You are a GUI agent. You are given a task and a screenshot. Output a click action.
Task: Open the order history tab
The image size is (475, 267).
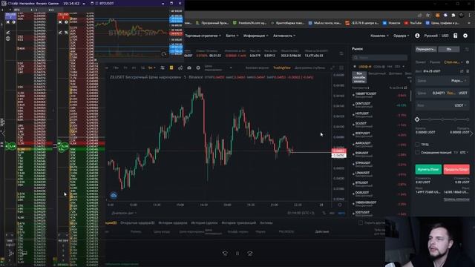pos(173,222)
